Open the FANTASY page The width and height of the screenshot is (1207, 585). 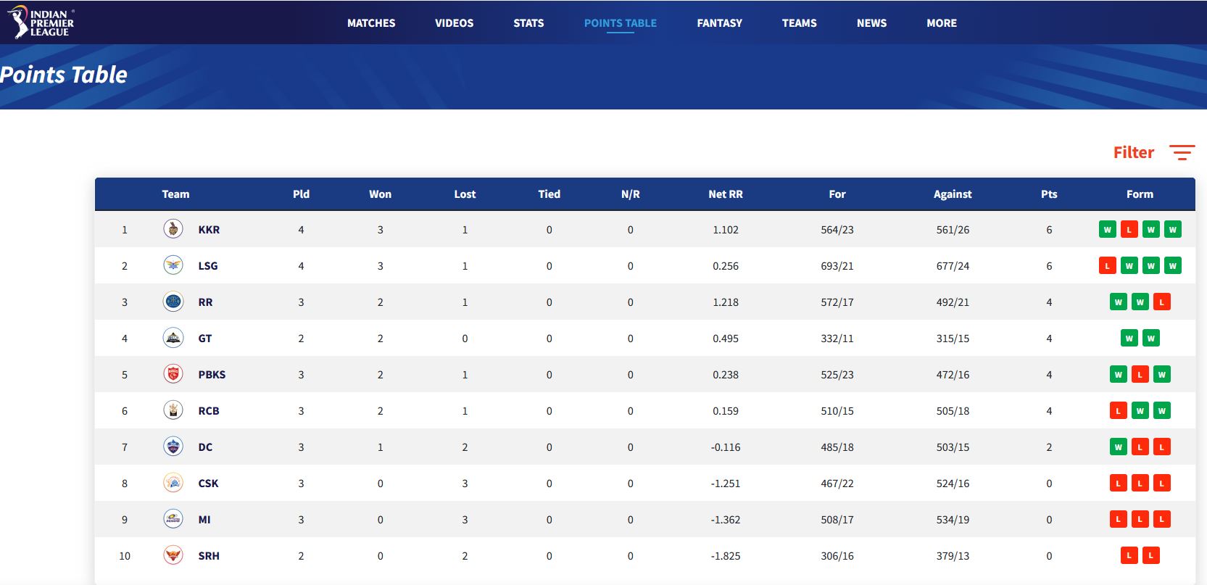click(720, 23)
